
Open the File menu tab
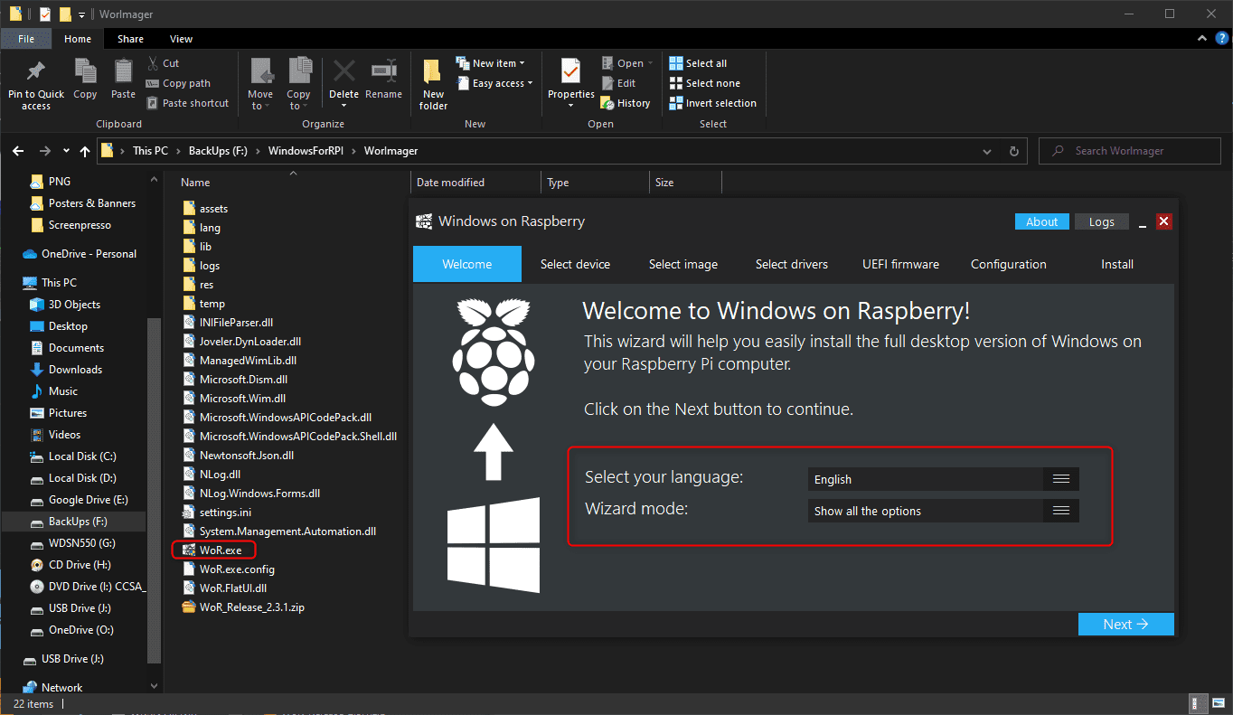tap(26, 39)
